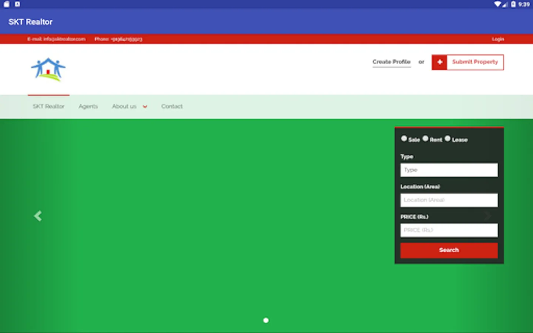
Task: Open the Agents menu item
Action: (x=88, y=107)
